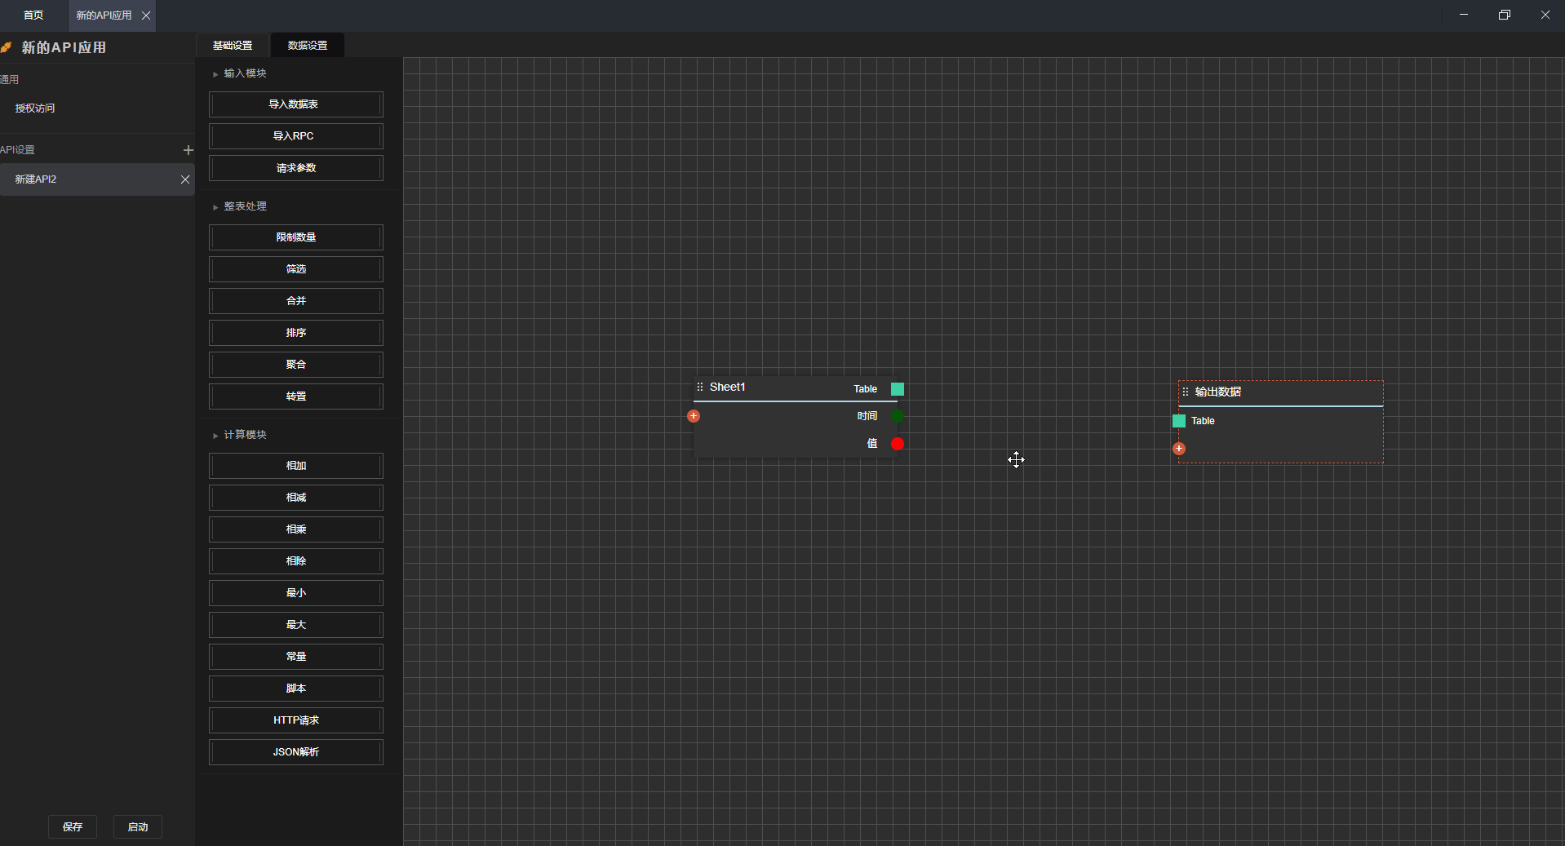
Task: Add a 聚合 module
Action: pyautogui.click(x=296, y=365)
